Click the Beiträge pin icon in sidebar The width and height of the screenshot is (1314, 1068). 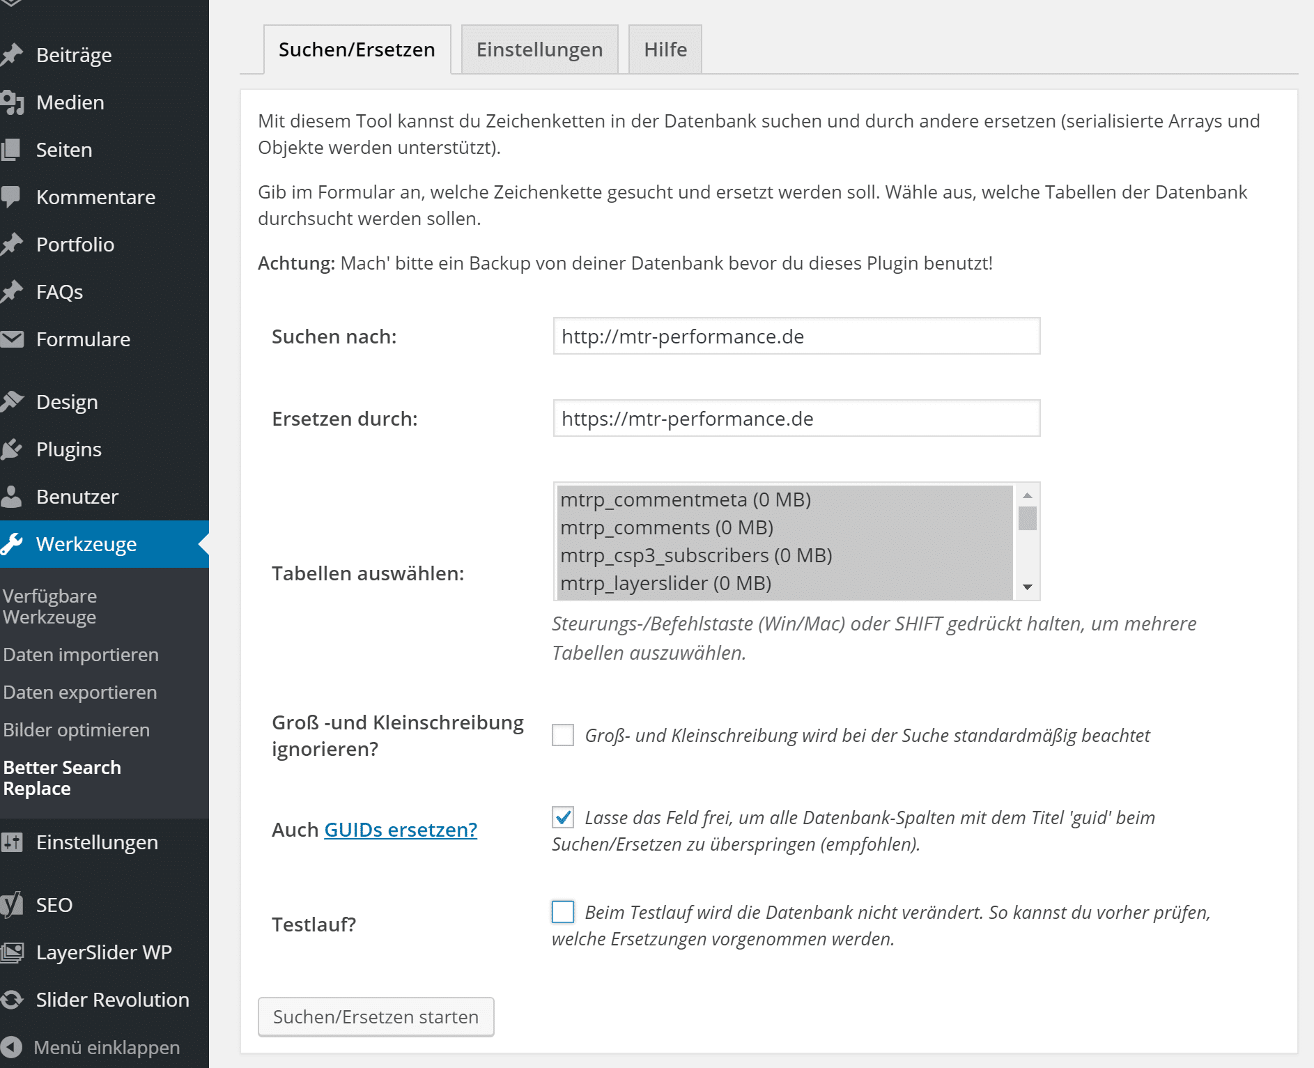12,55
